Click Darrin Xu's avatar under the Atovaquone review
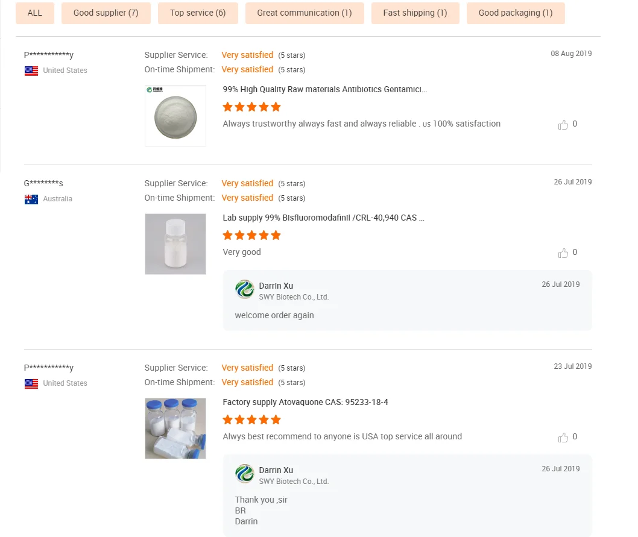This screenshot has height=537, width=638. [244, 474]
